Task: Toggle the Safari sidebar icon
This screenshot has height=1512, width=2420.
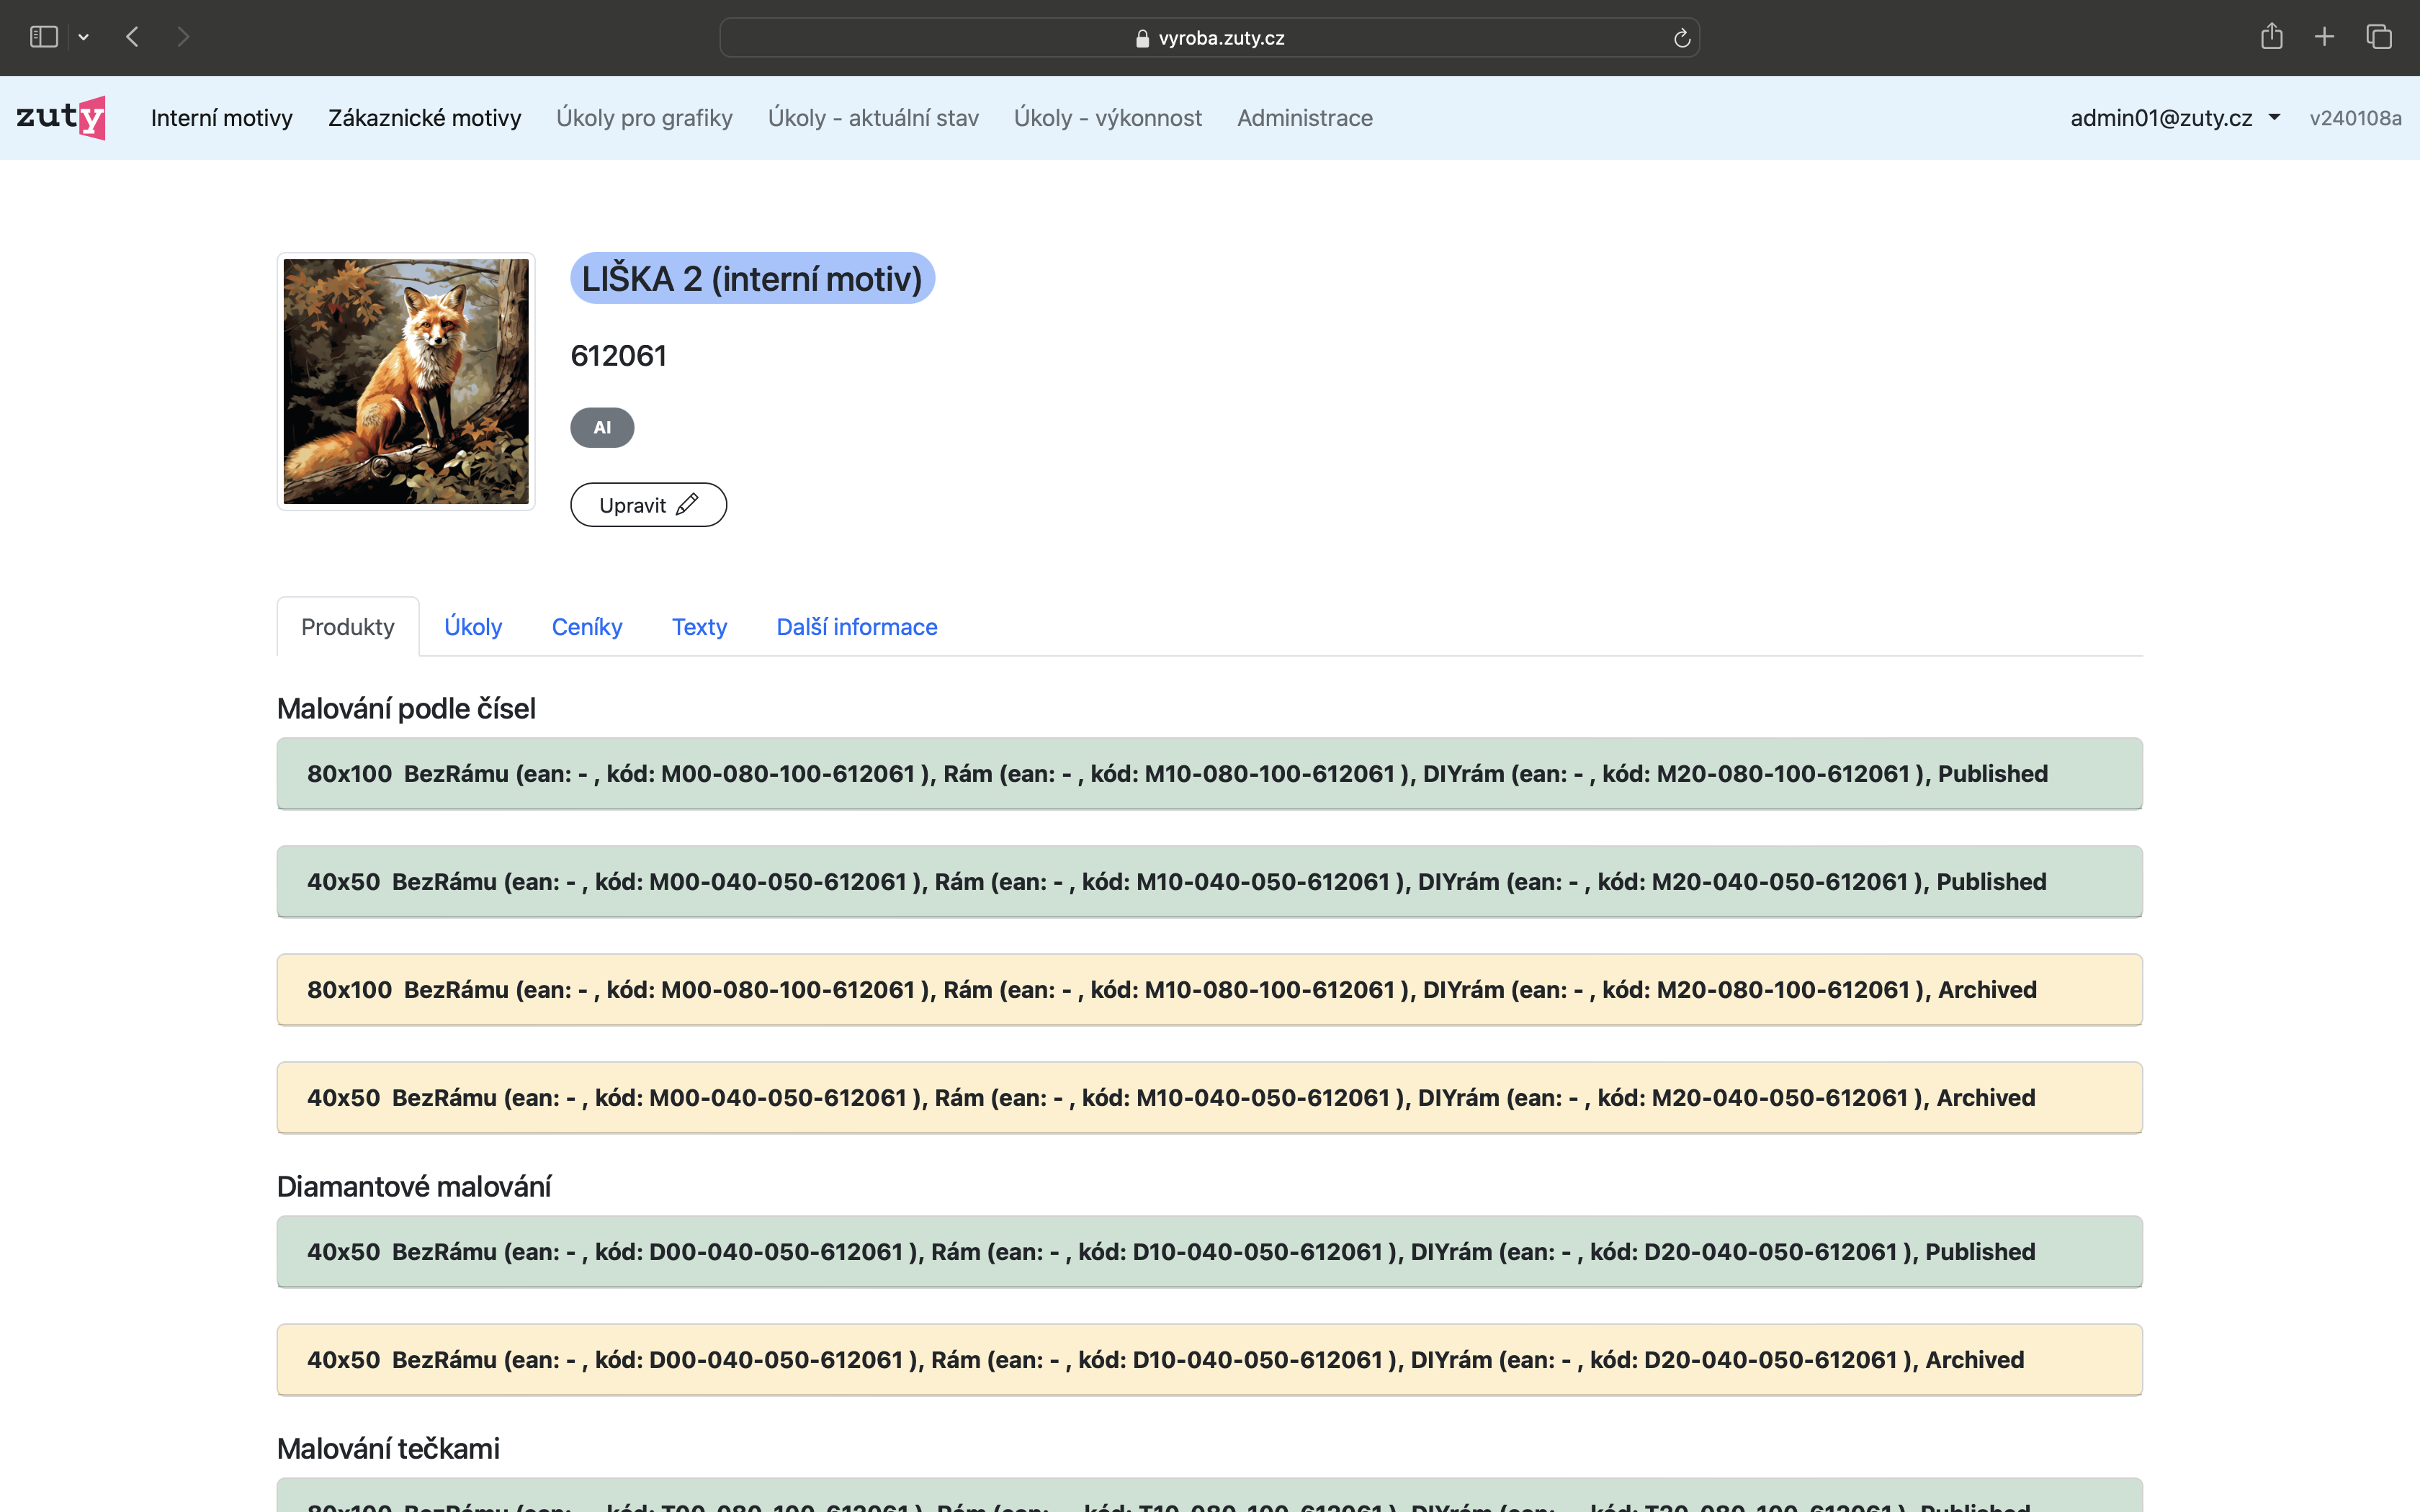Action: (44, 37)
